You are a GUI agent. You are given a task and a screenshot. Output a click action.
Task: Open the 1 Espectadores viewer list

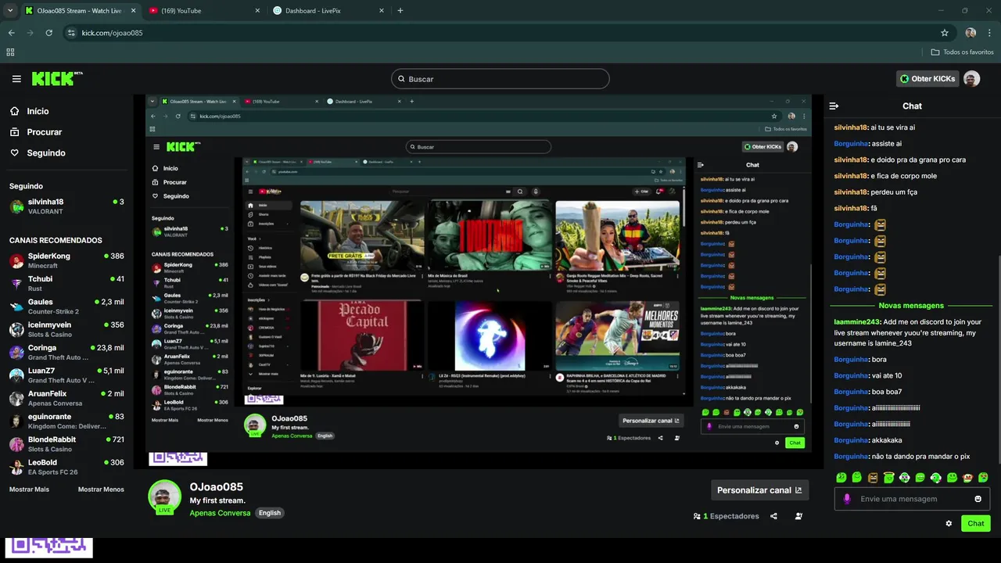(726, 516)
